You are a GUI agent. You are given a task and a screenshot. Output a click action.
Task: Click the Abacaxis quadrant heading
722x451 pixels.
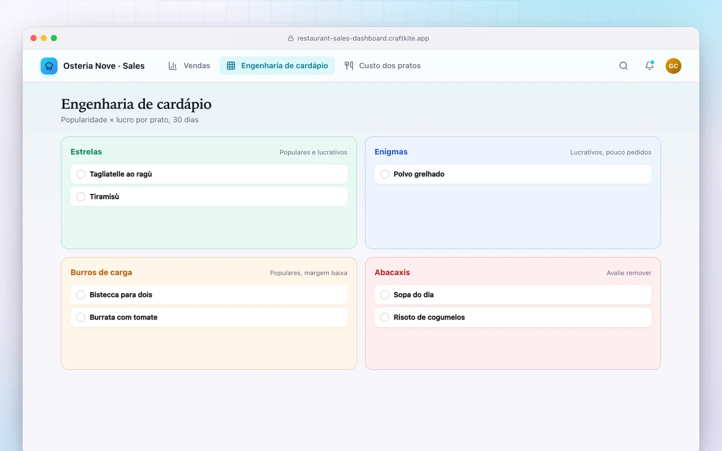(x=392, y=272)
